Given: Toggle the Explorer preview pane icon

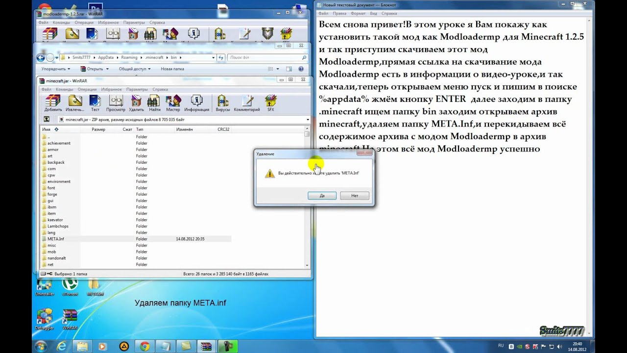Looking at the screenshot, I should tap(289, 69).
